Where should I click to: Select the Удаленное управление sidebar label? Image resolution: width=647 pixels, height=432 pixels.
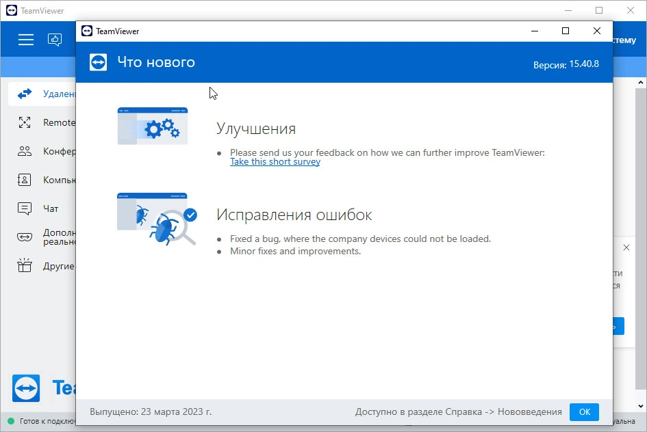point(60,94)
